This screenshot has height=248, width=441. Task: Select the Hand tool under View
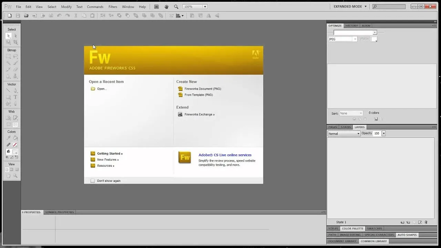coord(8,176)
